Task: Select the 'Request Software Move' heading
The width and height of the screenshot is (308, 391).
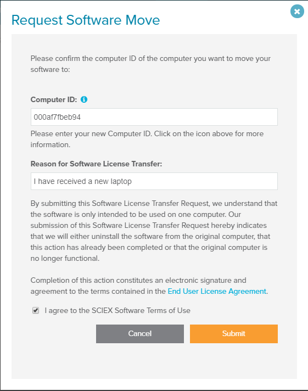Action: click(x=86, y=20)
